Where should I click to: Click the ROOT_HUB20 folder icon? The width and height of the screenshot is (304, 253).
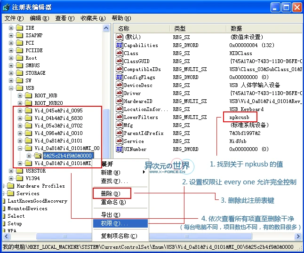pyautogui.click(x=29, y=103)
